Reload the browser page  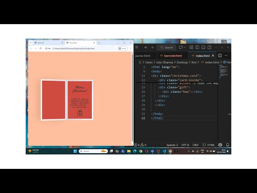41,48
